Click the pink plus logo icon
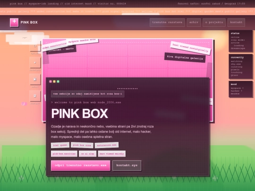 (x=14, y=23)
